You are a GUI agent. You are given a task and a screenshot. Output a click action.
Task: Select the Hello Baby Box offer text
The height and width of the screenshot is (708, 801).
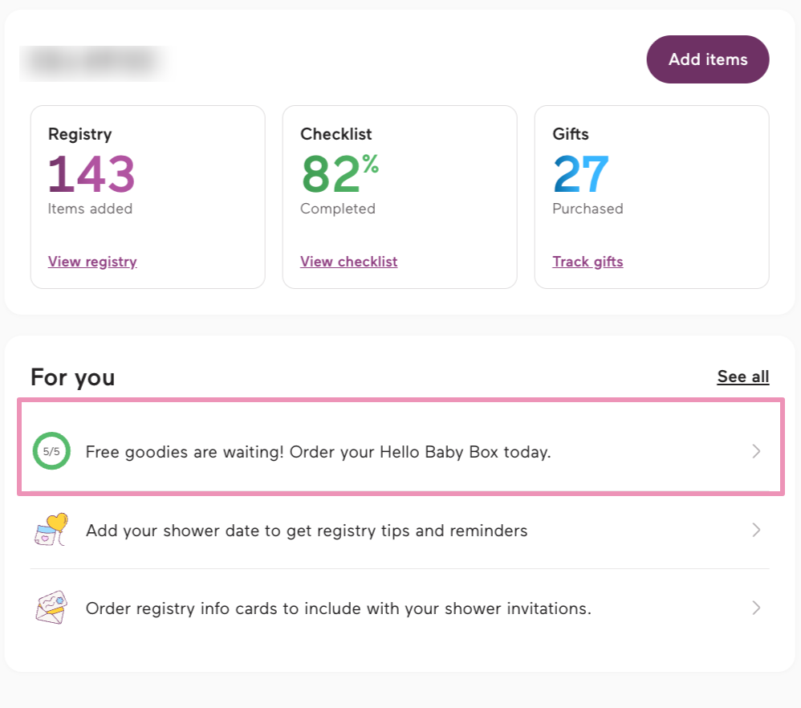tap(318, 452)
